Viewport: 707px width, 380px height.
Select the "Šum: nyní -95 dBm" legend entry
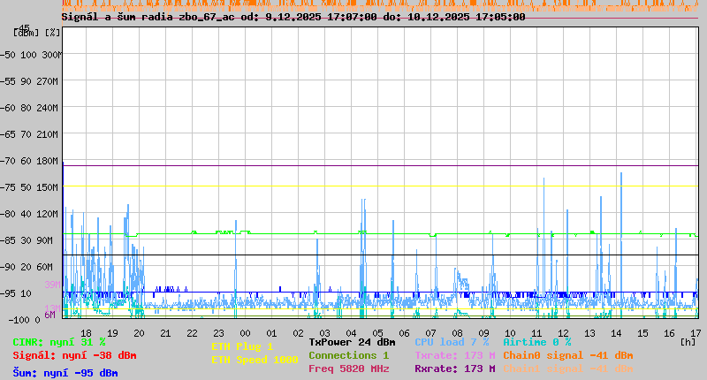(65, 373)
